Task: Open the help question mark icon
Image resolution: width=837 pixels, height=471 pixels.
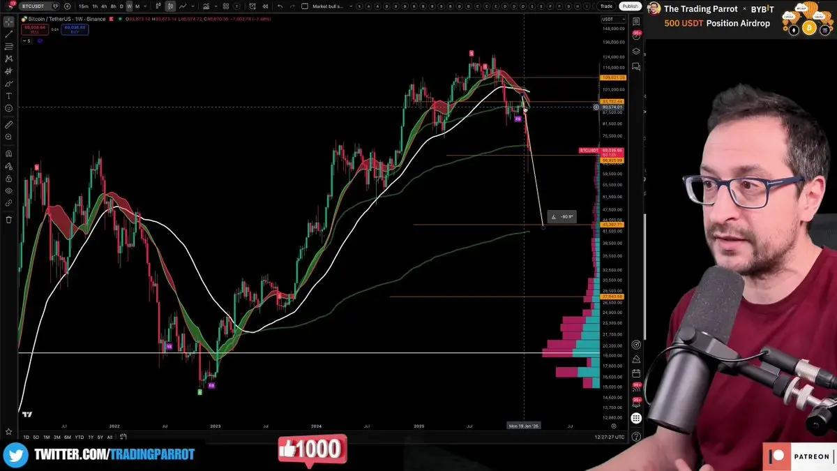Action: [636, 436]
